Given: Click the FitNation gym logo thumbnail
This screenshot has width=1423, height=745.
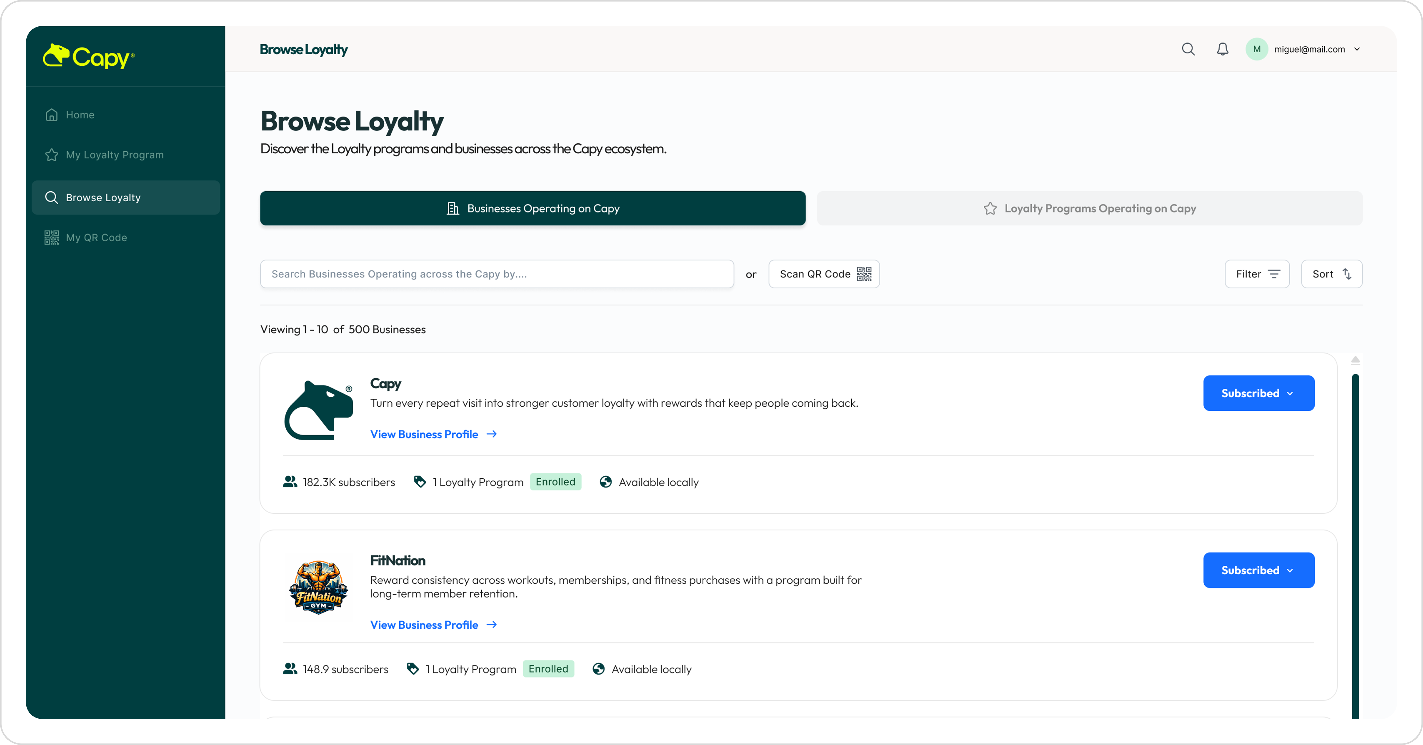Looking at the screenshot, I should pyautogui.click(x=318, y=588).
